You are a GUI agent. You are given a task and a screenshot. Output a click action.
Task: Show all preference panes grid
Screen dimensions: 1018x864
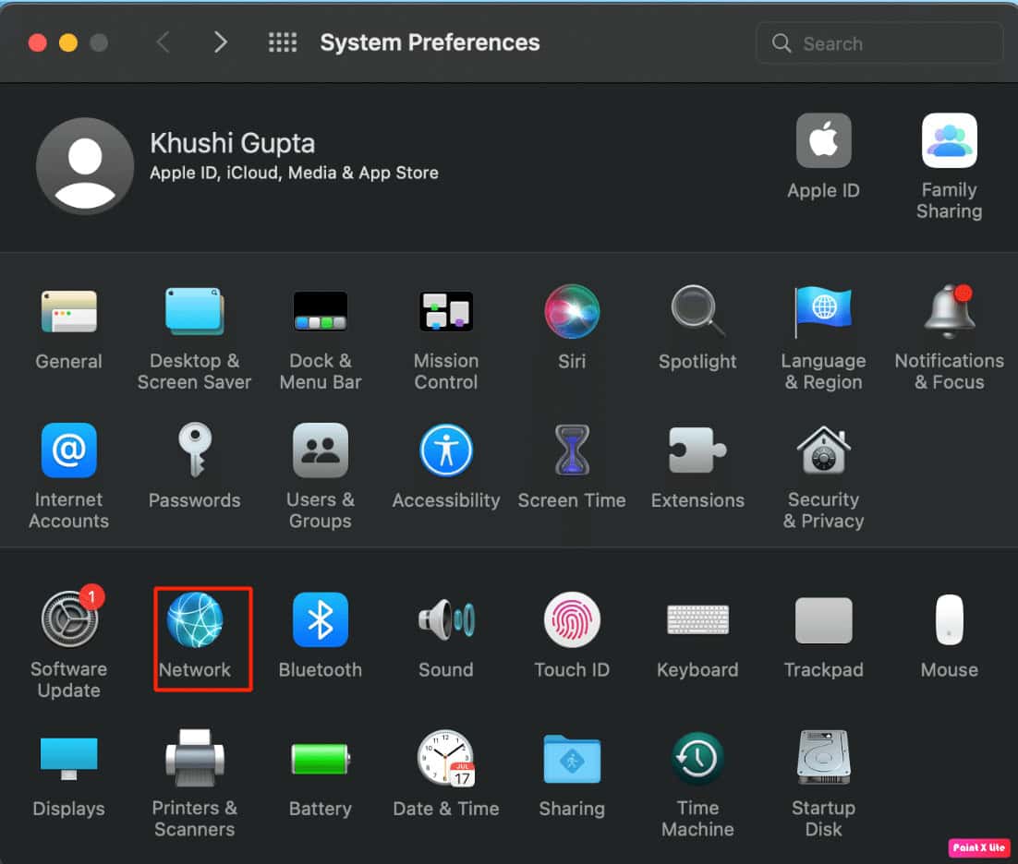[x=283, y=42]
